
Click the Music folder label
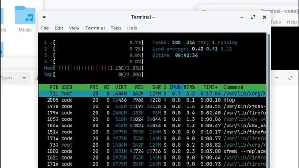tap(25, 30)
